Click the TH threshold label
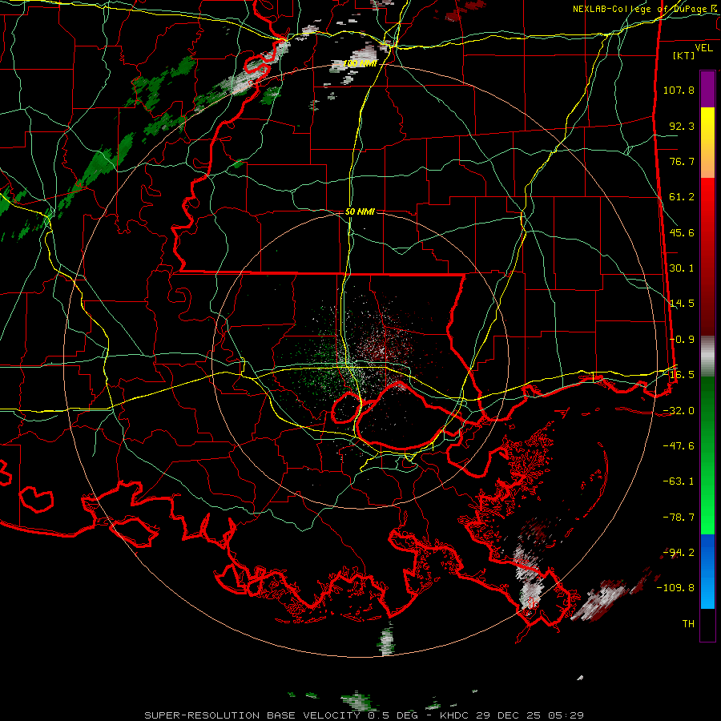 pos(688,624)
